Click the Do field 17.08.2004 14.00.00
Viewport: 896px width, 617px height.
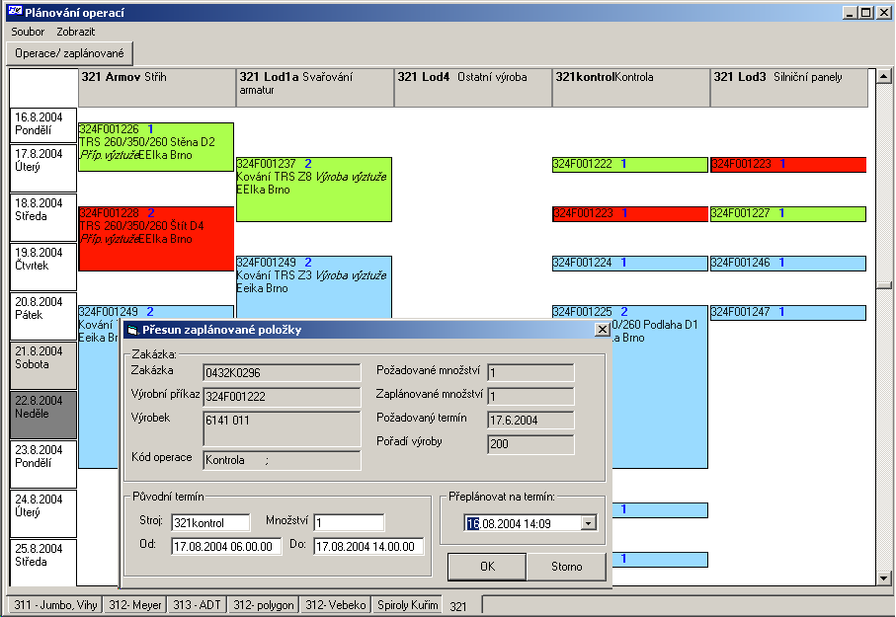368,547
